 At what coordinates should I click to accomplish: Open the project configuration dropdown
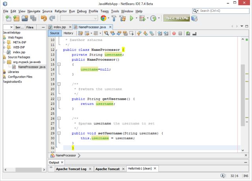coord(78,18)
